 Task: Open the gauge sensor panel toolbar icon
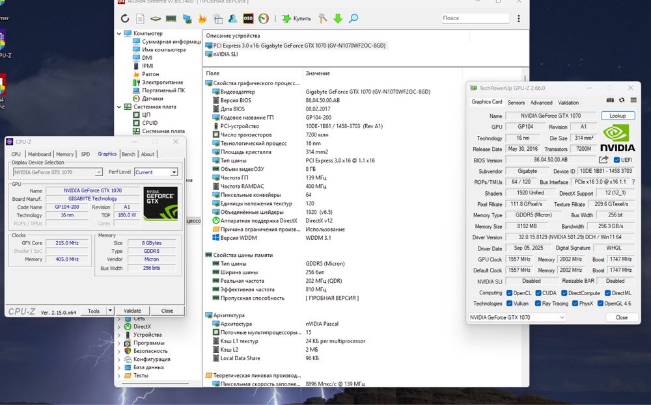point(264,19)
